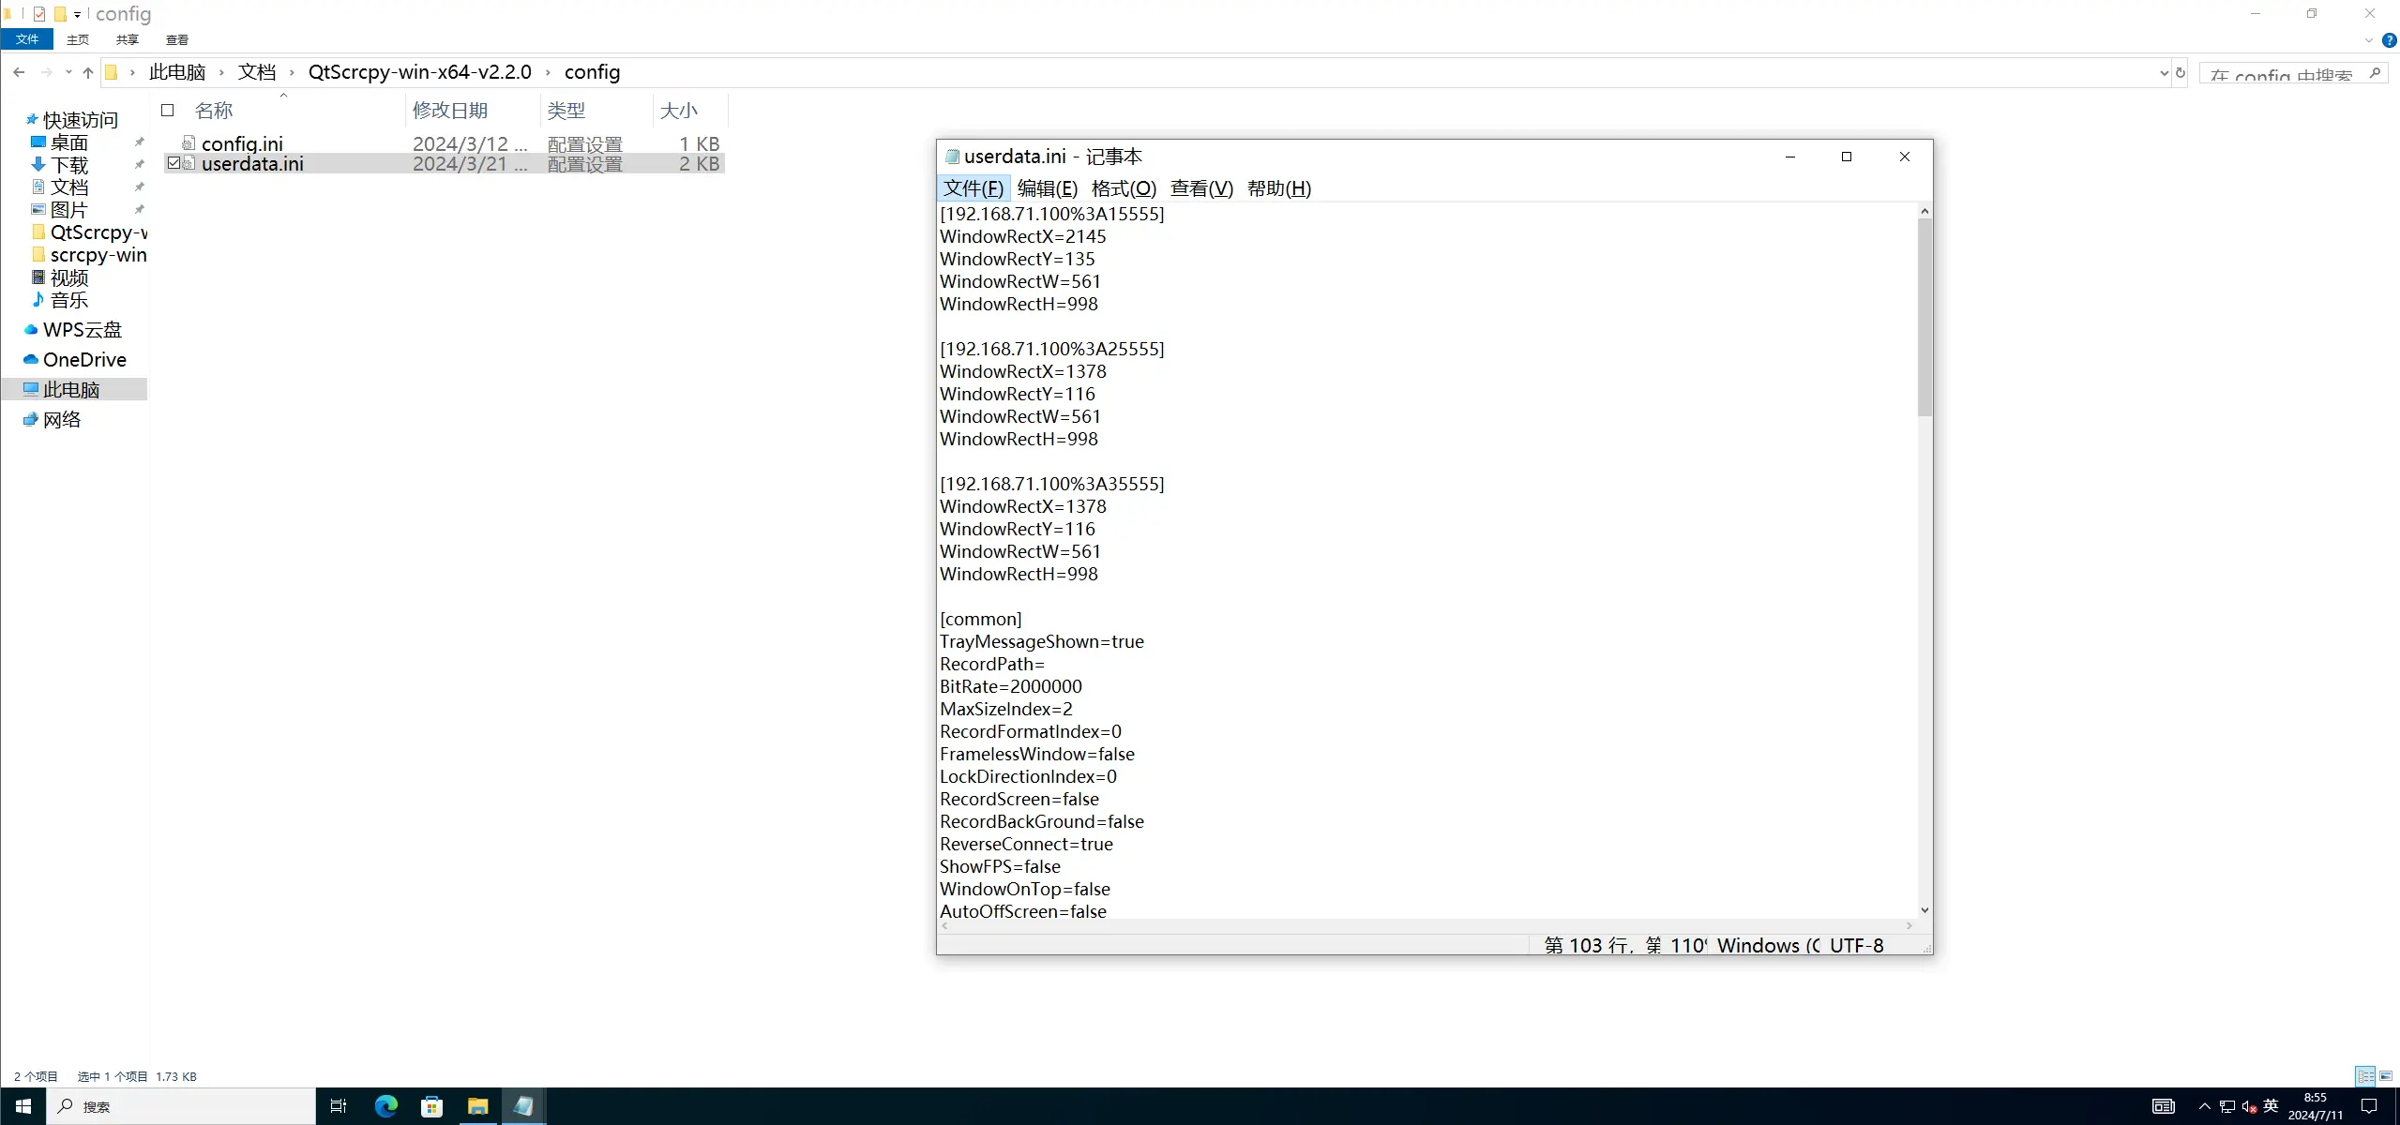Expand the address bar history dropdown
This screenshot has height=1125, width=2400.
2164,72
